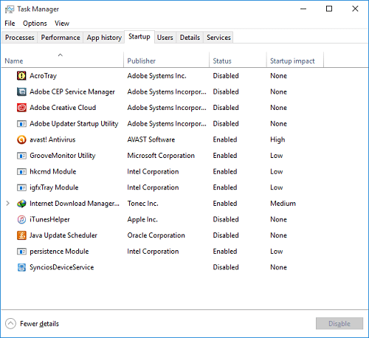This screenshot has height=338, width=369.
Task: Click the Task Manager title bar icon
Action: pyautogui.click(x=10, y=10)
